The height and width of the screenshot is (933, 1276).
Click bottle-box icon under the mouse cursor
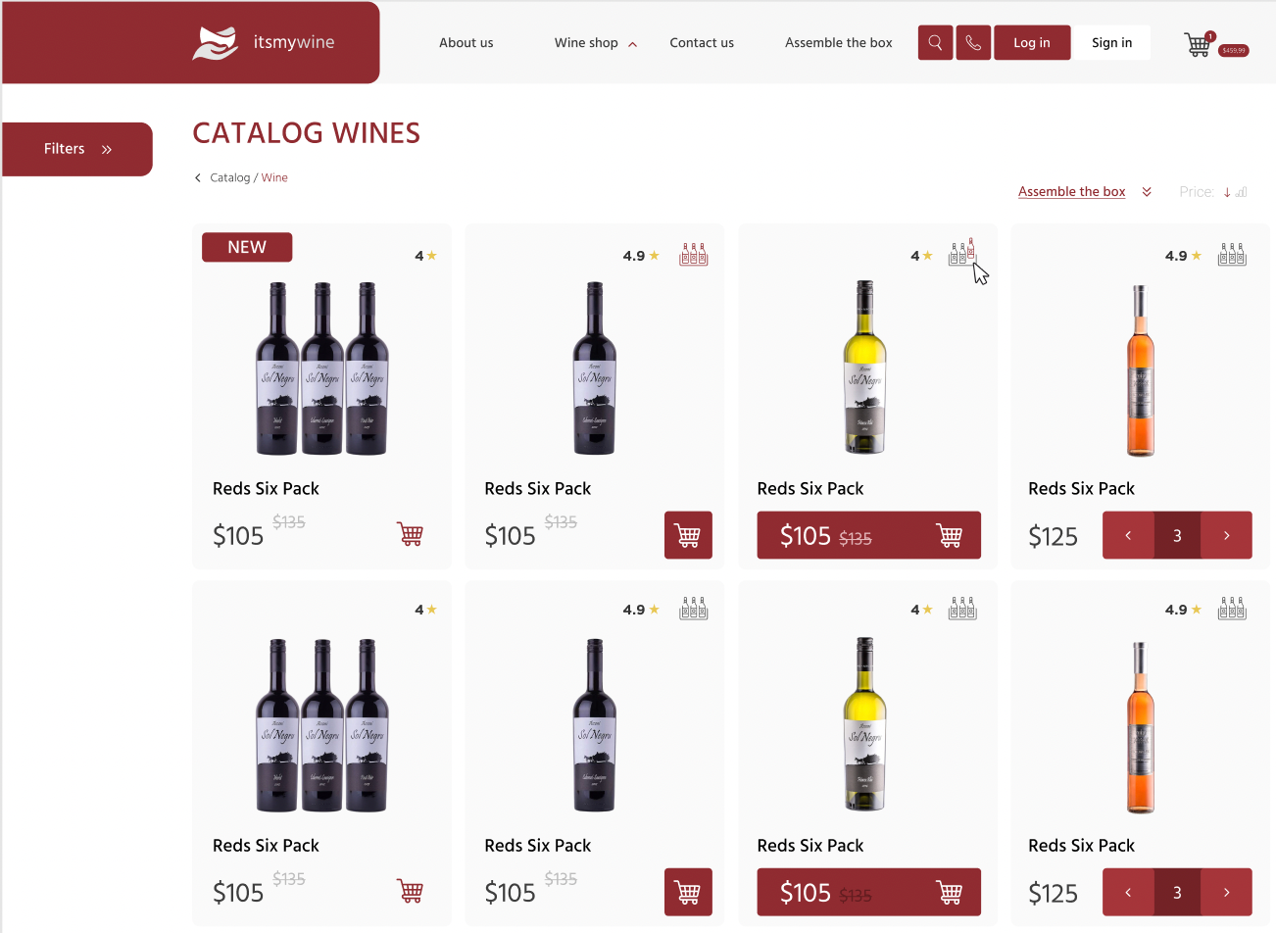(x=961, y=253)
